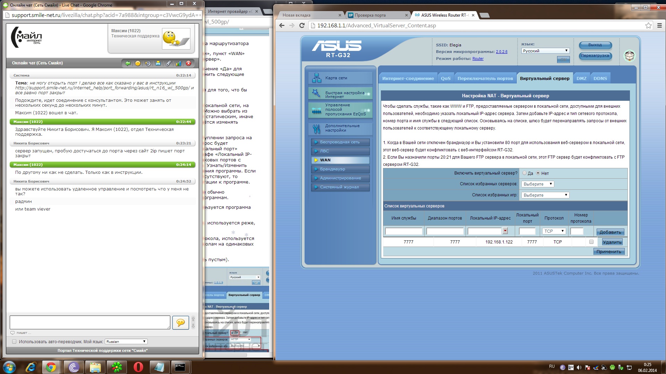Open Системный журнал menu item
Image resolution: width=666 pixels, height=374 pixels.
pos(340,187)
